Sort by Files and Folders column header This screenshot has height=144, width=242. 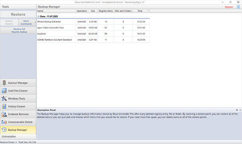(x=123, y=11)
